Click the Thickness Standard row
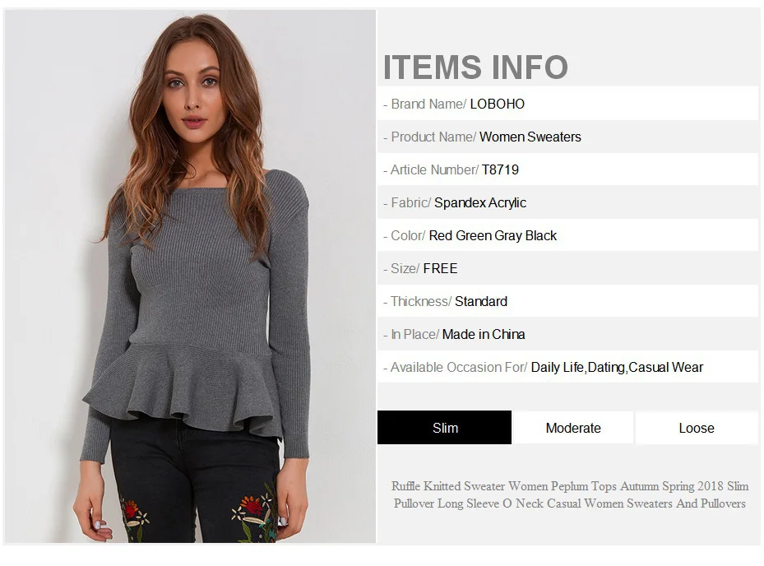This screenshot has height=566, width=764. (x=567, y=301)
